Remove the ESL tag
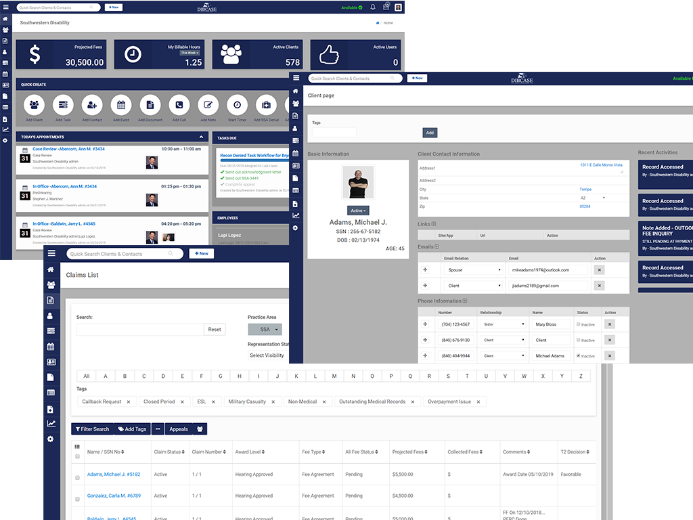This screenshot has height=520, width=693. (x=213, y=402)
